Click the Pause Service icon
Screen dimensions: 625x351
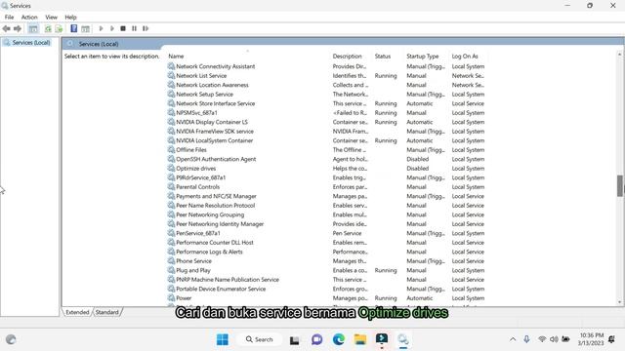(x=135, y=28)
